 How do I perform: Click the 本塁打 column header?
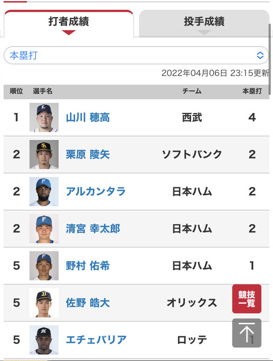[x=252, y=91]
